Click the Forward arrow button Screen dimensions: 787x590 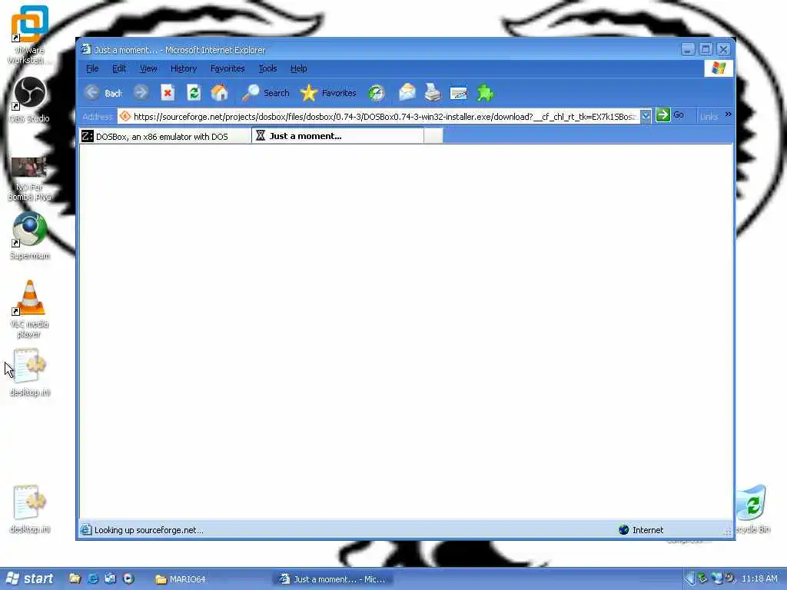[x=141, y=93]
